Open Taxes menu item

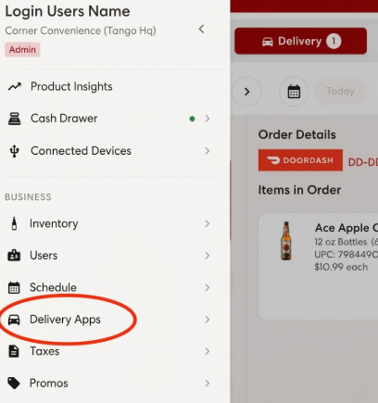pyautogui.click(x=109, y=351)
